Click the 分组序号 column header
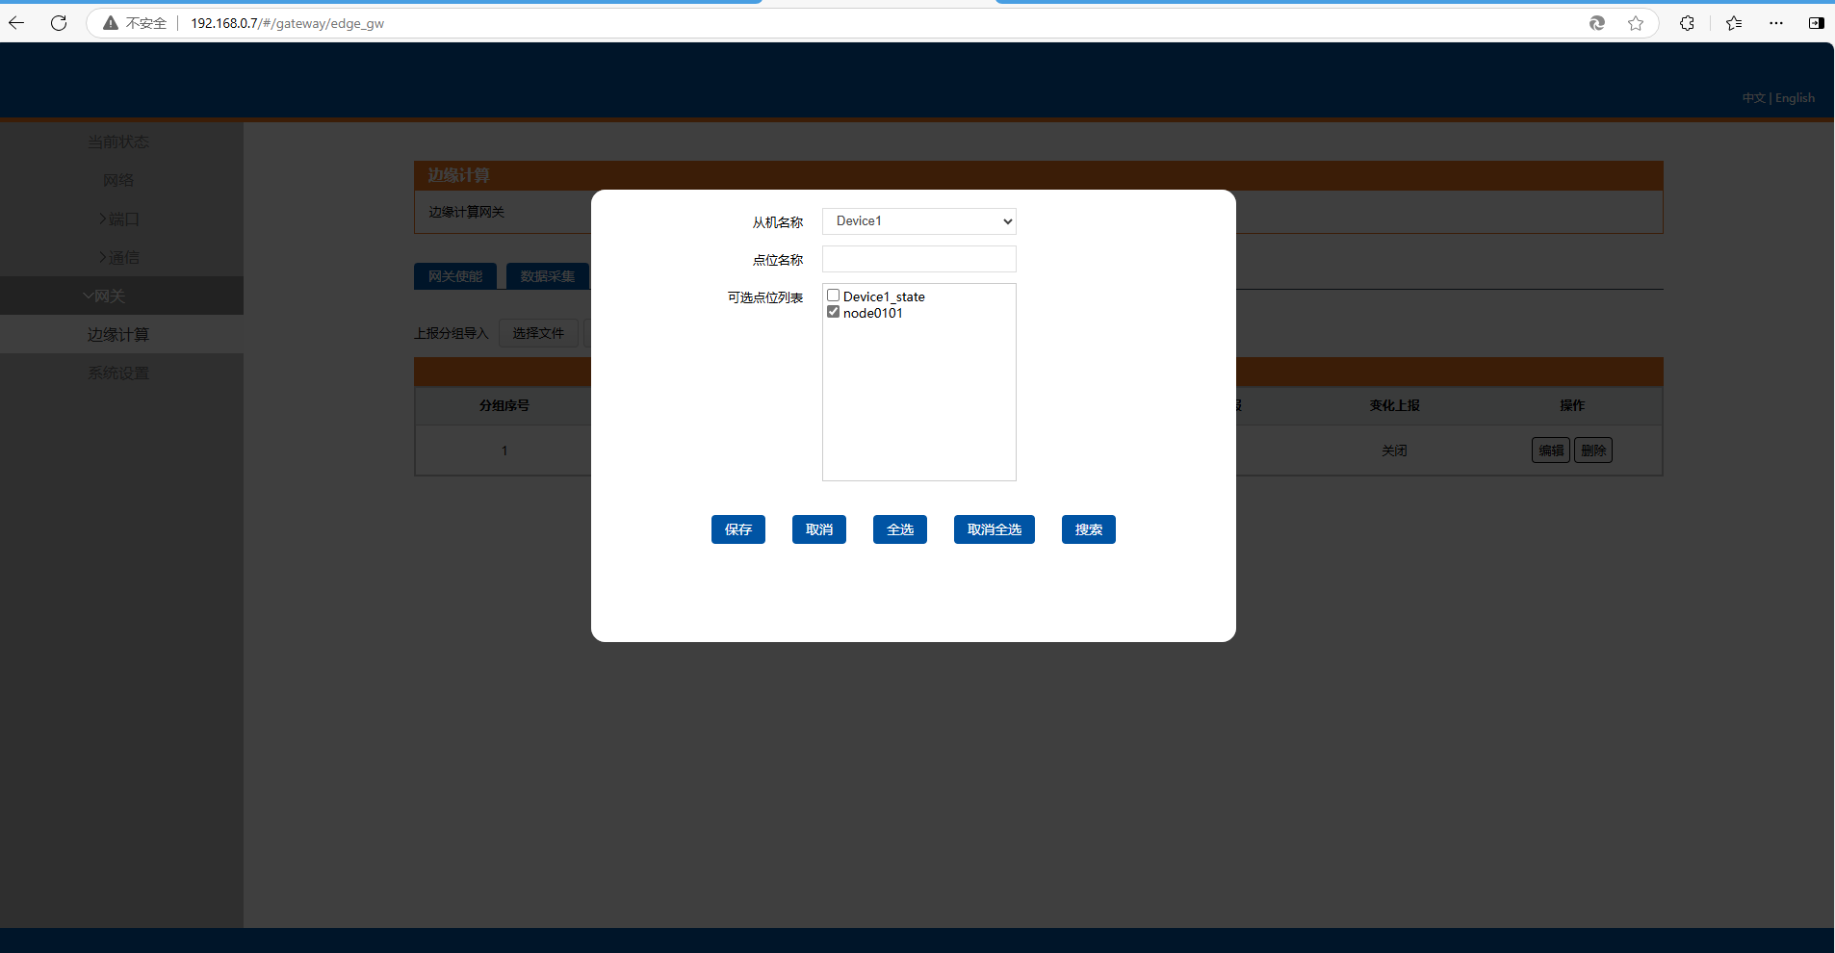This screenshot has height=953, width=1835. (x=504, y=405)
